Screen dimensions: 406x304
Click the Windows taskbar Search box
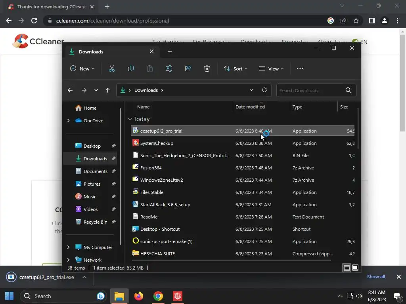tap(63, 296)
